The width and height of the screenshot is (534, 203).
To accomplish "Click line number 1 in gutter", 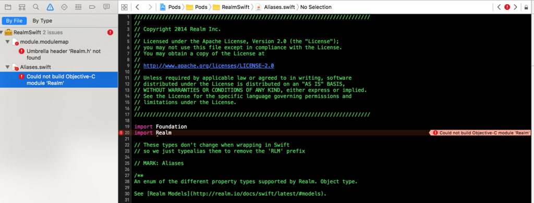I will click(x=128, y=17).
